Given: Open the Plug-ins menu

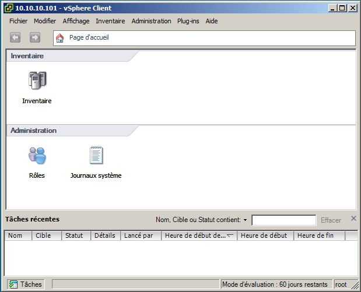Looking at the screenshot, I should (188, 21).
